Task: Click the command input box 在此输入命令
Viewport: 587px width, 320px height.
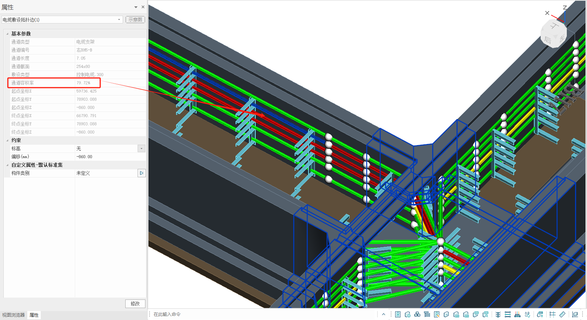Action: coord(262,314)
